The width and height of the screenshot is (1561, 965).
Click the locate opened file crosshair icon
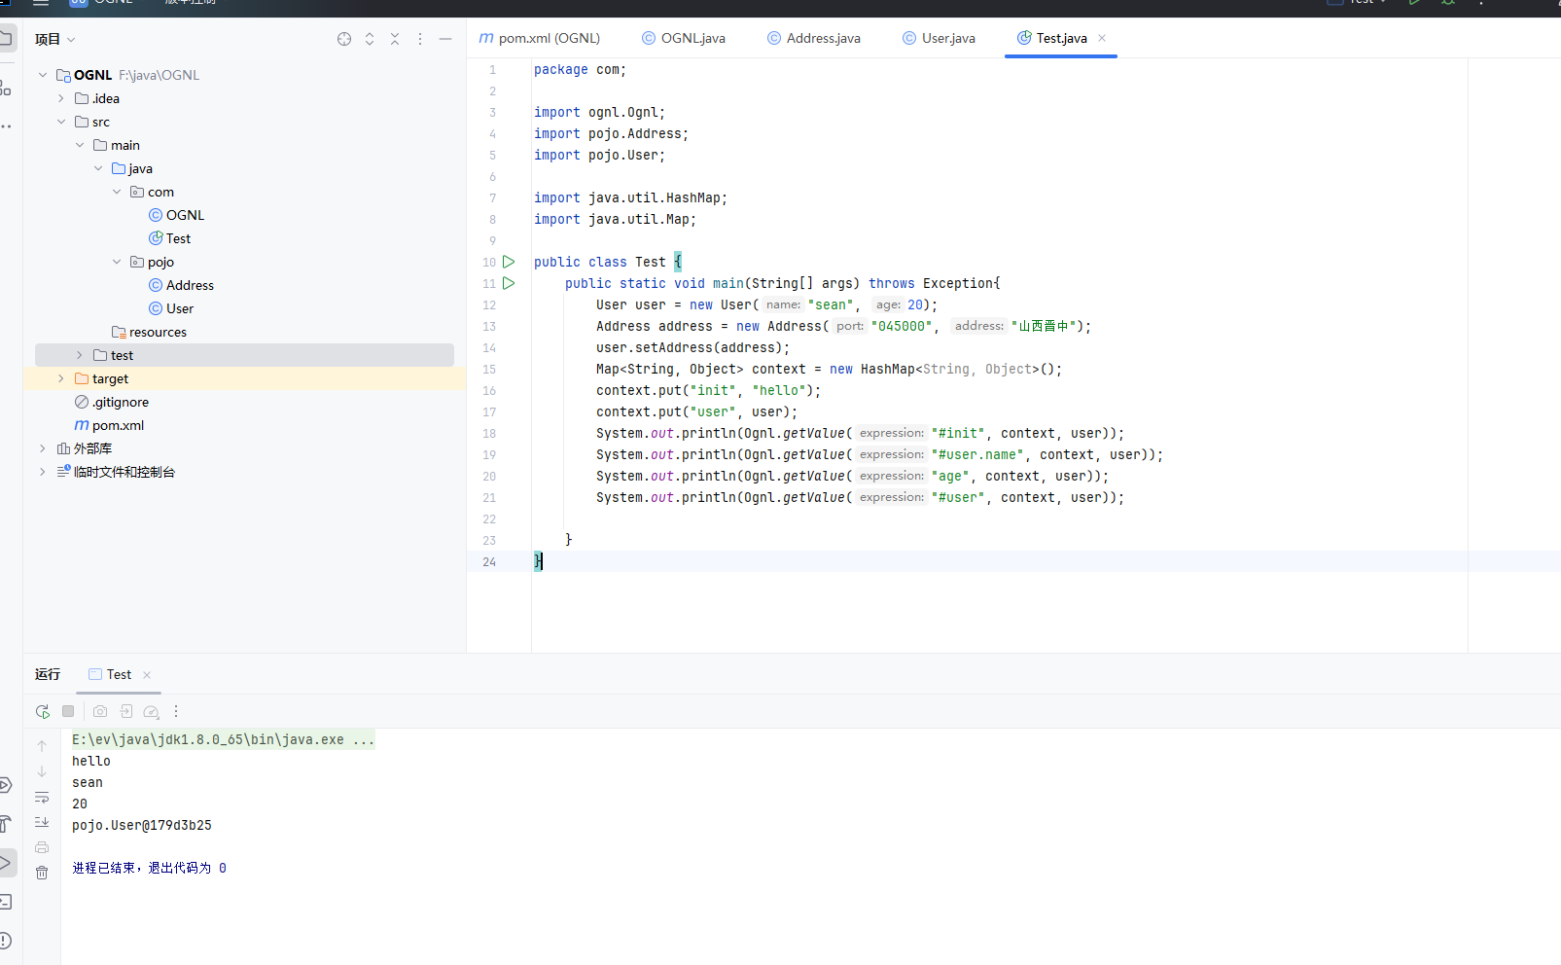[x=344, y=39]
